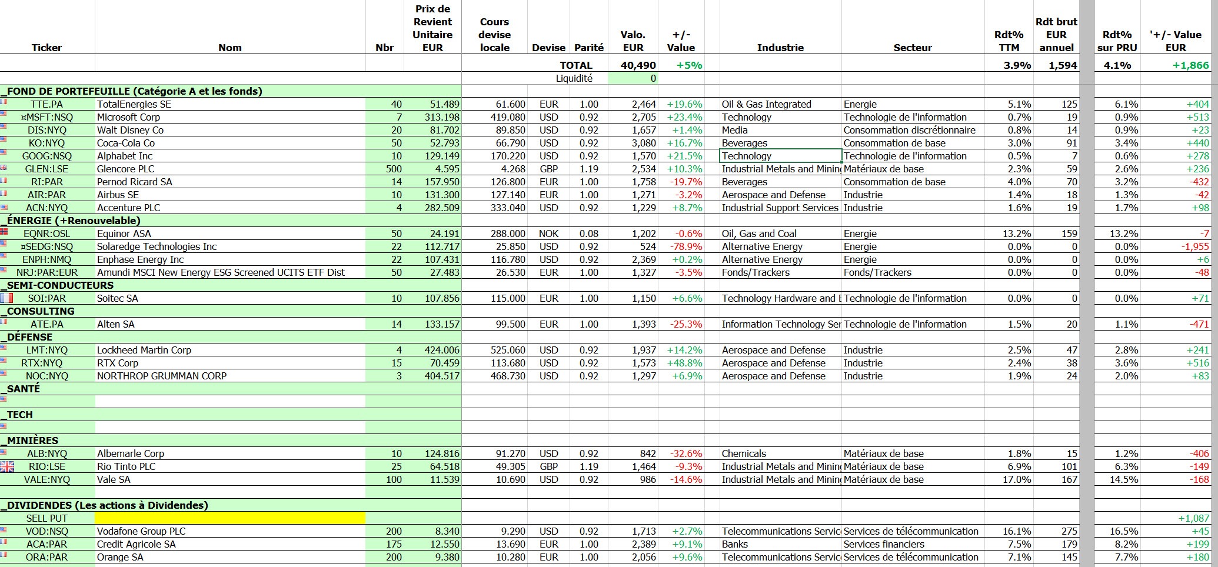The image size is (1218, 567).
Task: Click the Secteur column header
Action: [913, 48]
